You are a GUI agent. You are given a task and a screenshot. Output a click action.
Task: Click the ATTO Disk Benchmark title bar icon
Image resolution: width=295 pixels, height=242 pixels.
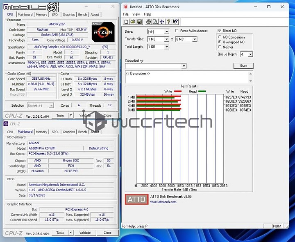pyautogui.click(x=126, y=7)
